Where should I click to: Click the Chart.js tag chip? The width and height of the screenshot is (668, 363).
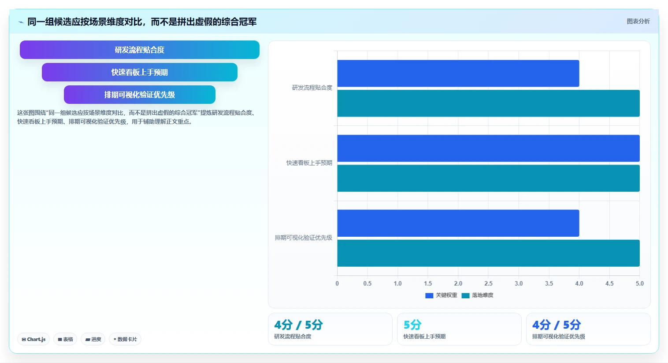tap(33, 339)
